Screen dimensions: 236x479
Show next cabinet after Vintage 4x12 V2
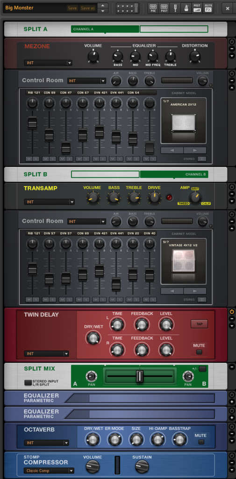(x=195, y=291)
